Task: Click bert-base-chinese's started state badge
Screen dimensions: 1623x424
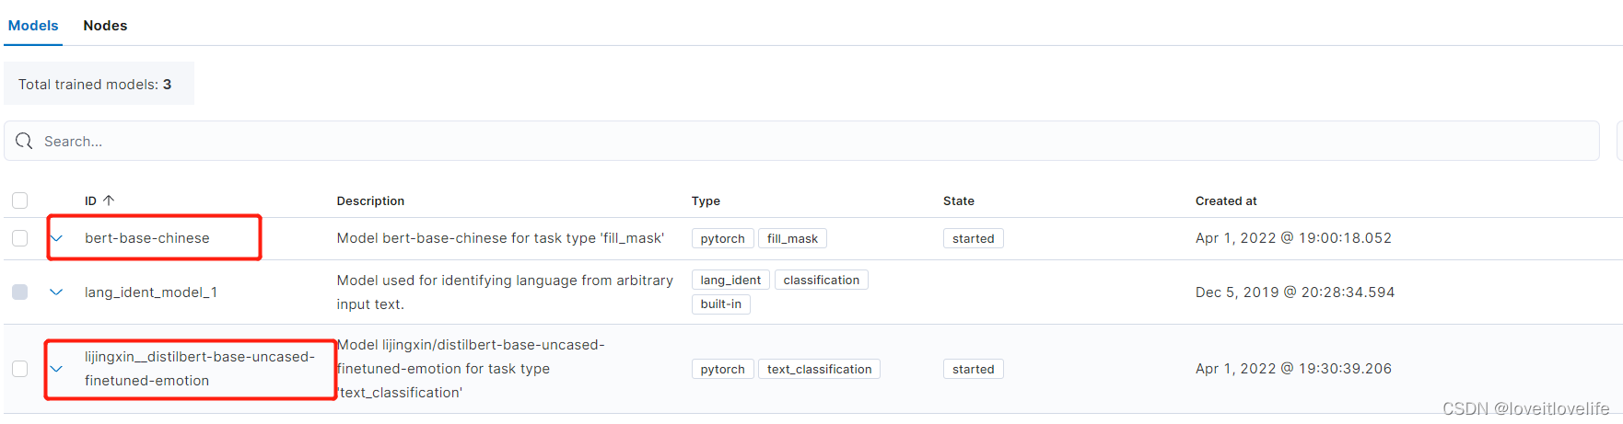Action: [973, 239]
